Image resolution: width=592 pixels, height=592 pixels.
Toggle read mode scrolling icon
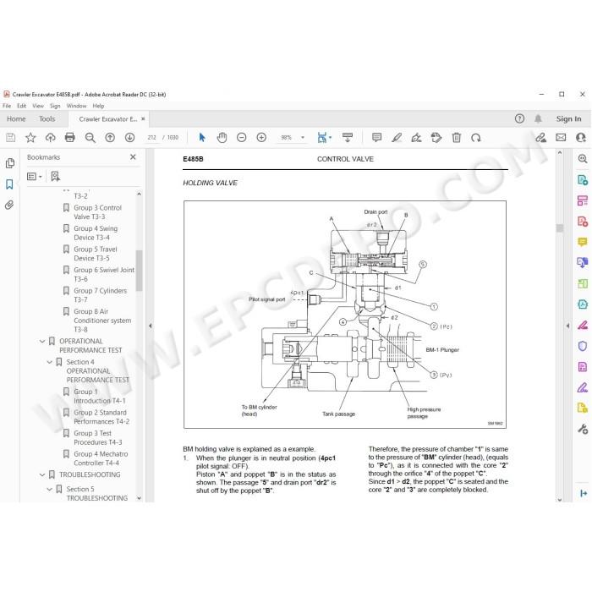point(348,138)
